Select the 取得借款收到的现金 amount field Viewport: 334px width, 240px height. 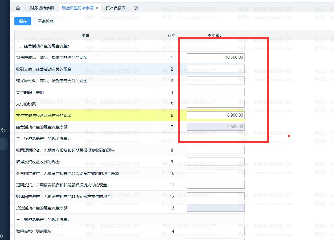click(x=215, y=231)
